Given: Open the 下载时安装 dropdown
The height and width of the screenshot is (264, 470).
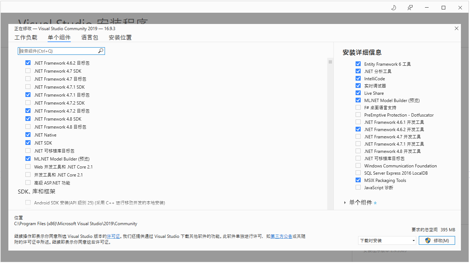Looking at the screenshot, I should [387, 240].
